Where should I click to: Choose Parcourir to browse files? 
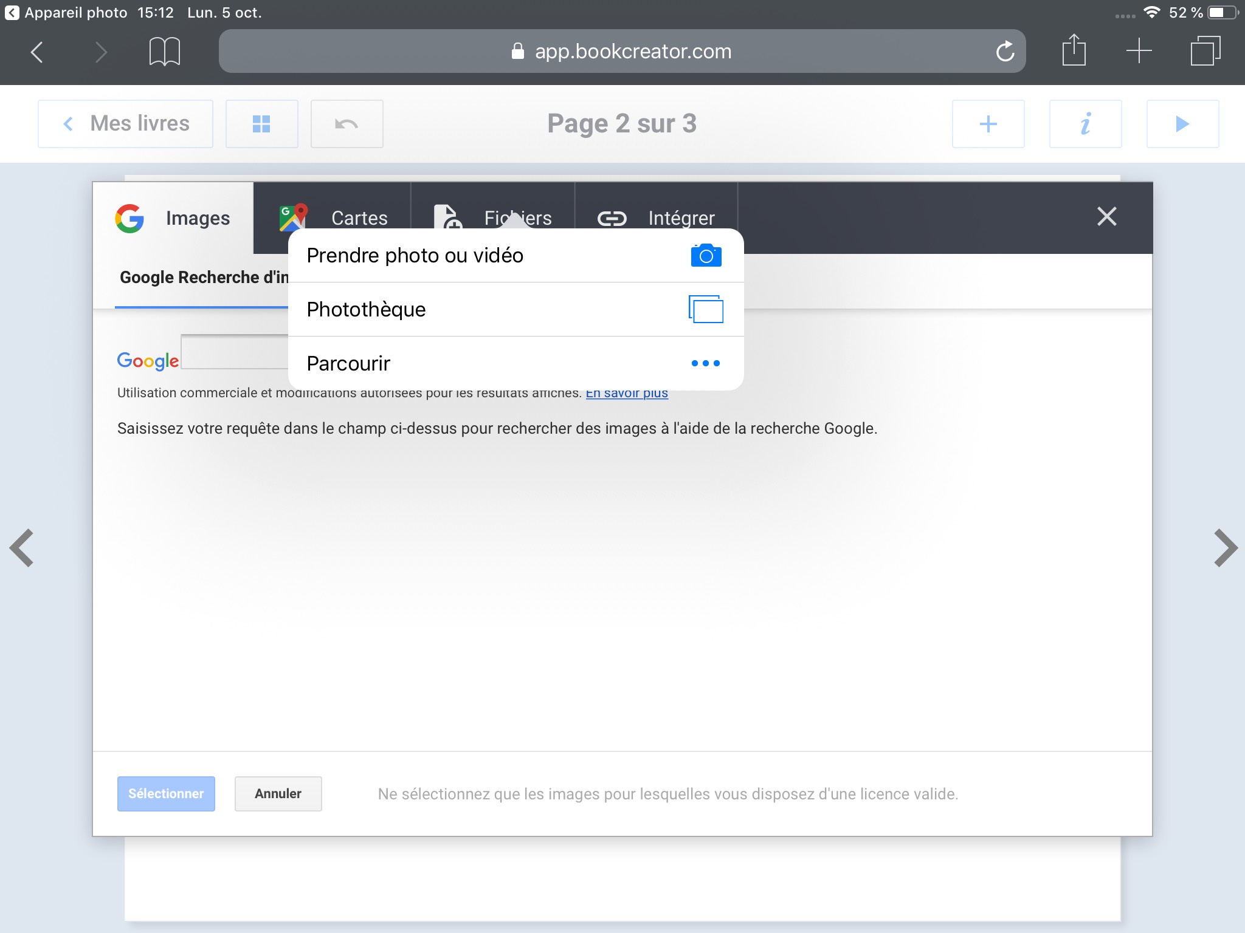pyautogui.click(x=516, y=363)
